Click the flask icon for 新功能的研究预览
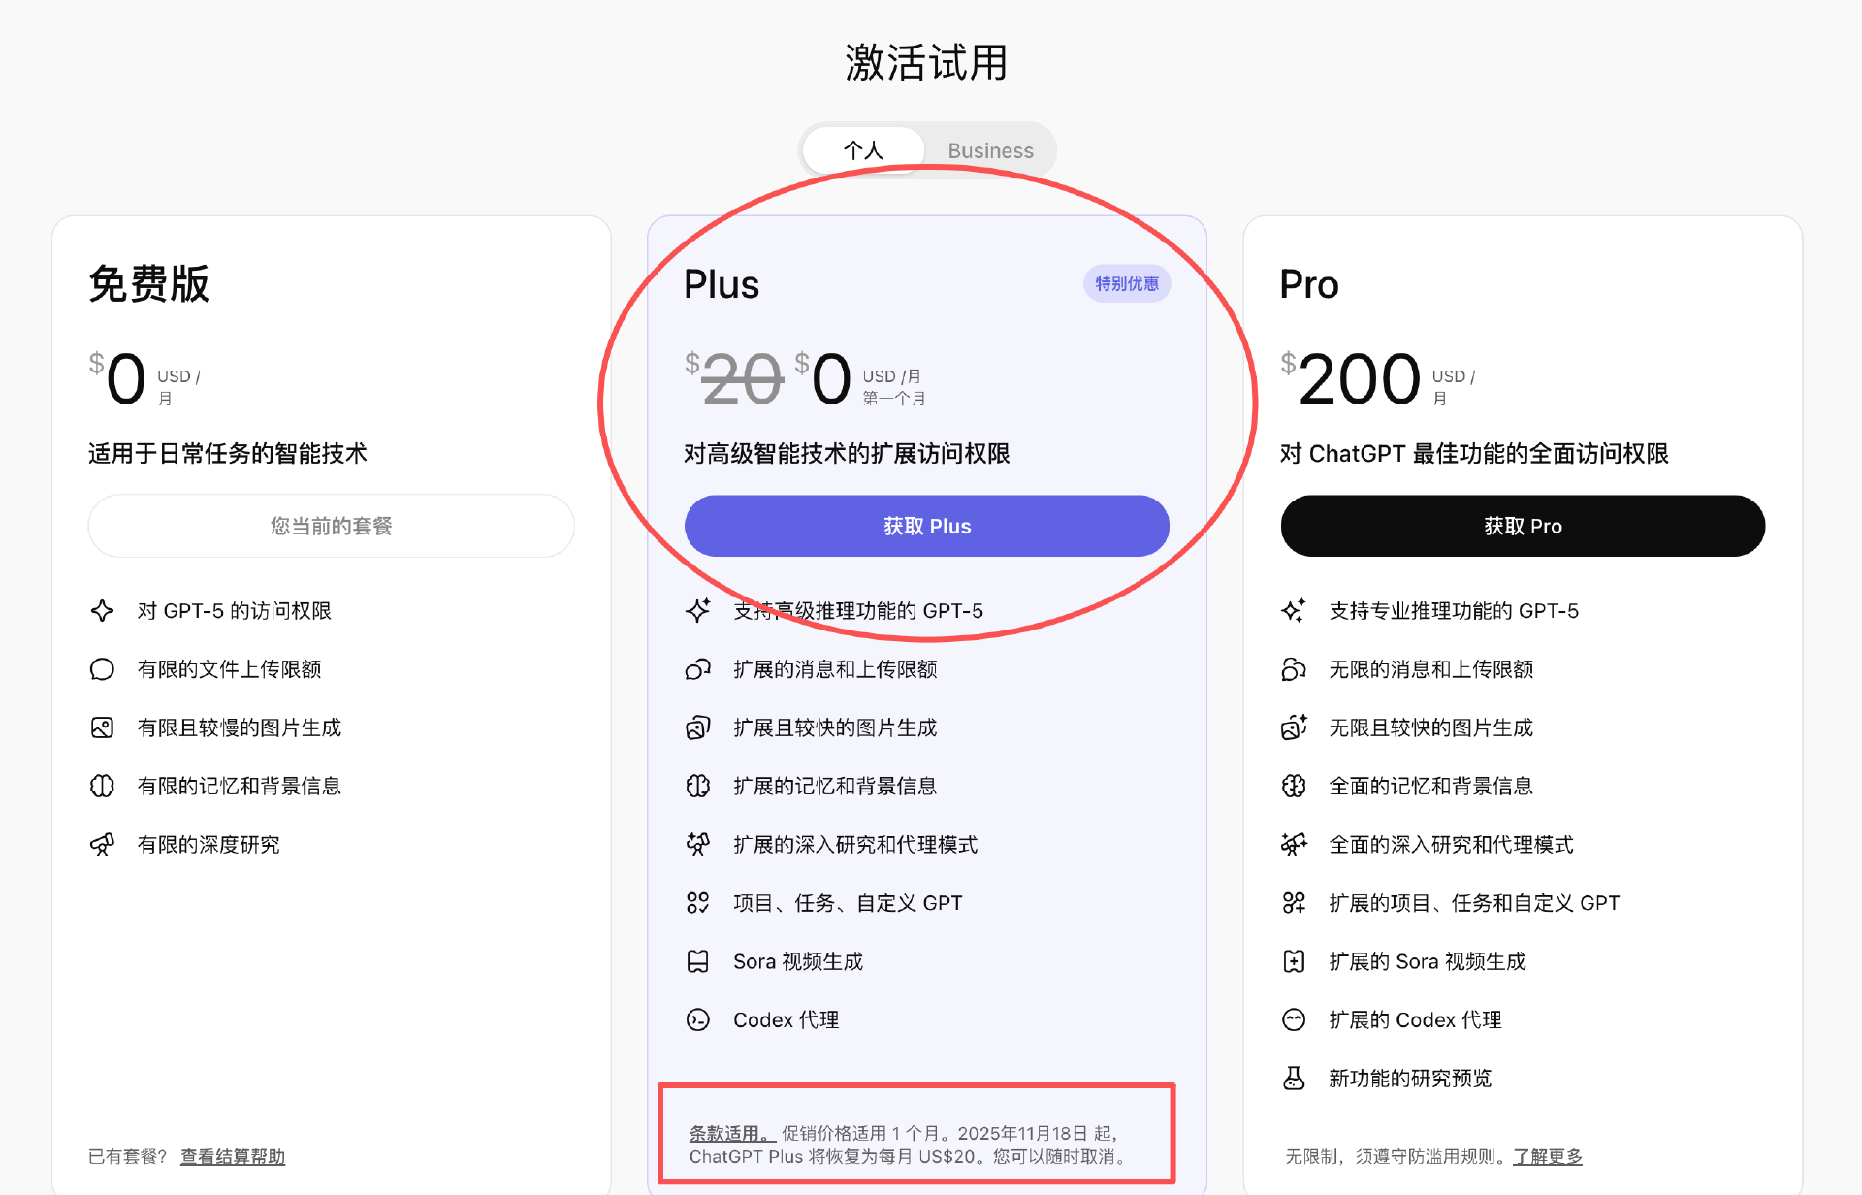 (x=1294, y=1078)
